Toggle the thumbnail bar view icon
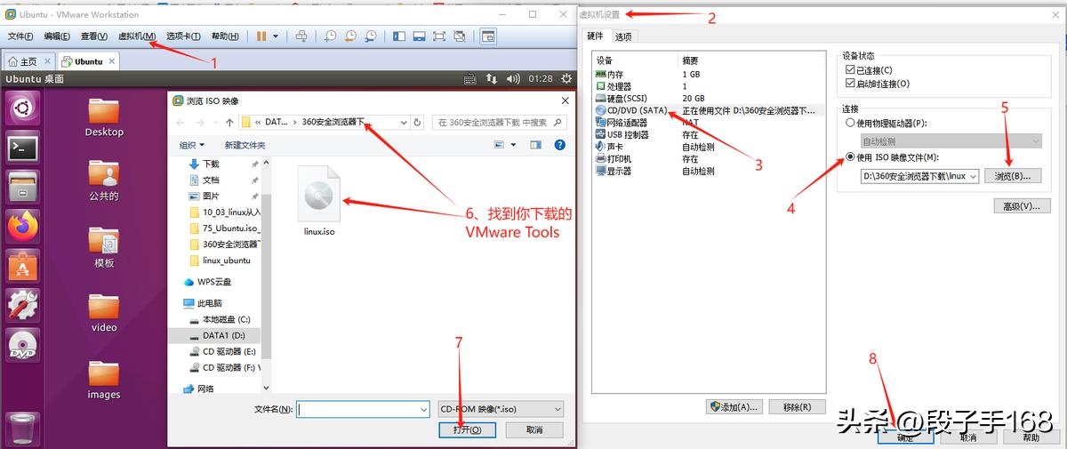Screen dimensions: 1067x449 (419, 36)
